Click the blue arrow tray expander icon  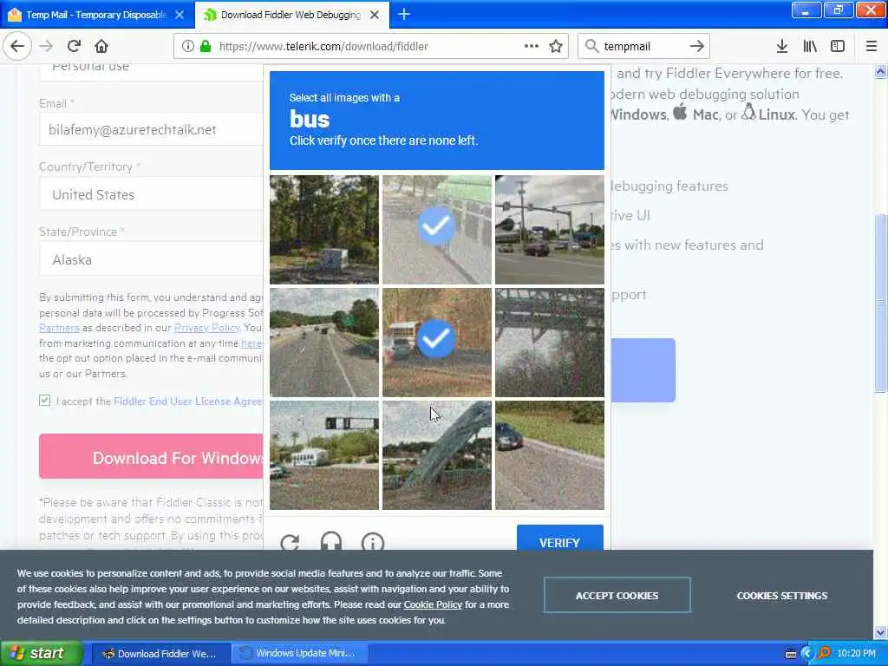coord(807,654)
